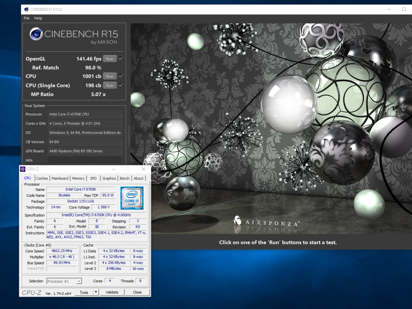Go to the SPD tab

coord(93,178)
